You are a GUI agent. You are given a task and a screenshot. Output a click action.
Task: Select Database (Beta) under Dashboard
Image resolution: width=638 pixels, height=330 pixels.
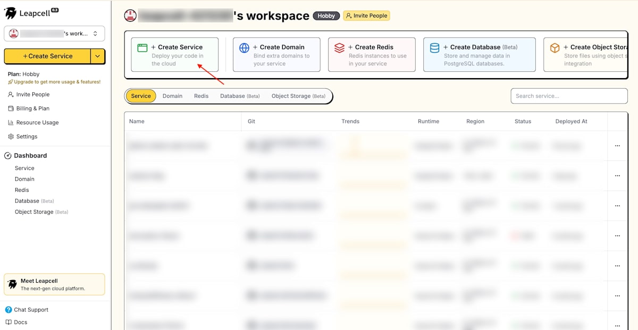[x=35, y=201]
